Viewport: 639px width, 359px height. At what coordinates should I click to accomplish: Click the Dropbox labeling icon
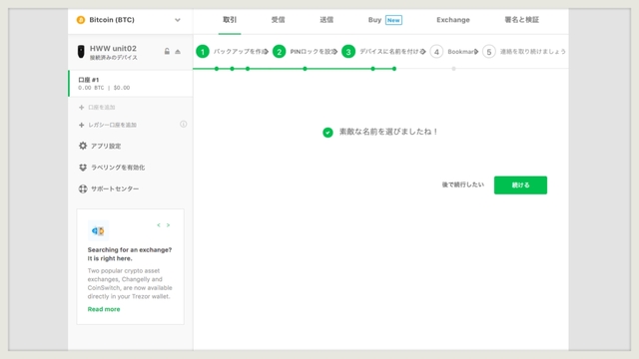tap(83, 168)
